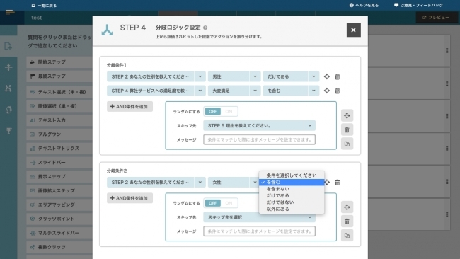460x259 pixels.
Task: Click AND条件を追加 button in 分岐条件1
Action: pyautogui.click(x=130, y=106)
